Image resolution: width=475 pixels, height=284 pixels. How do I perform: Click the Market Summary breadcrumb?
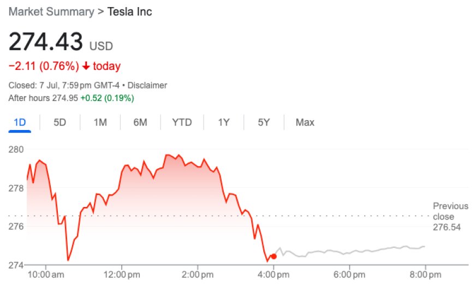(51, 11)
